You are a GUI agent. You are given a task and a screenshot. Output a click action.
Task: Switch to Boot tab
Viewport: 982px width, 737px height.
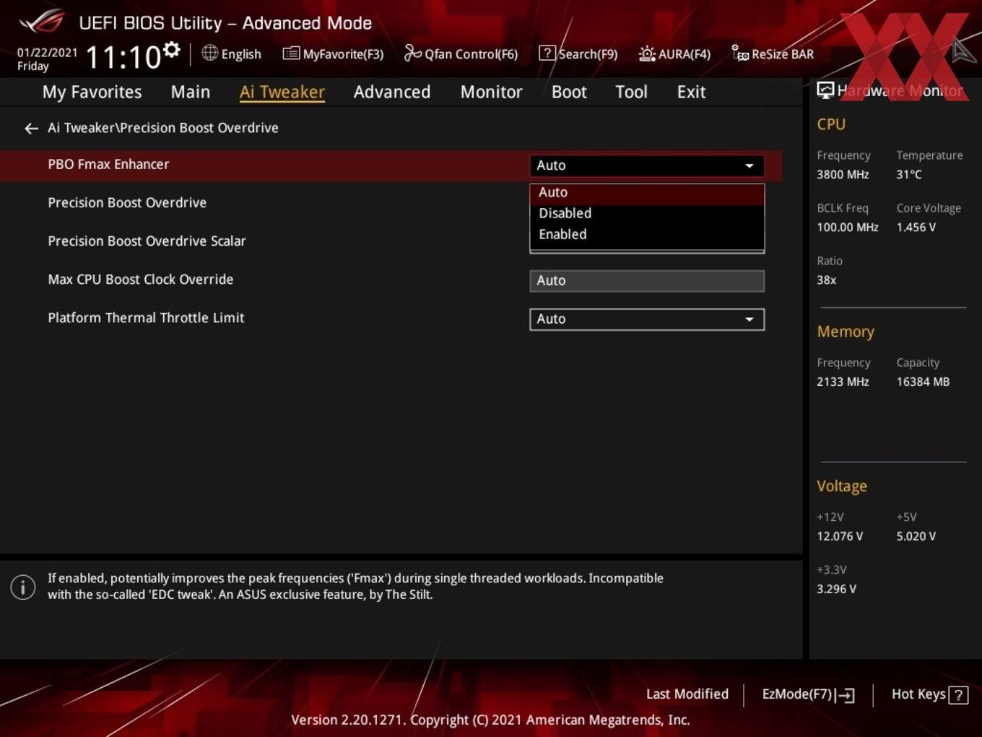[569, 92]
